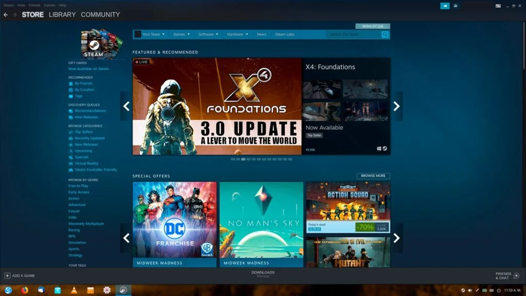Open the Steam menu

pyautogui.click(x=8, y=5)
